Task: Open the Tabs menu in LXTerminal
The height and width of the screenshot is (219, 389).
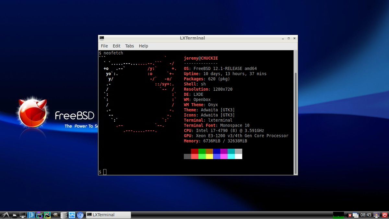Action: (129, 46)
